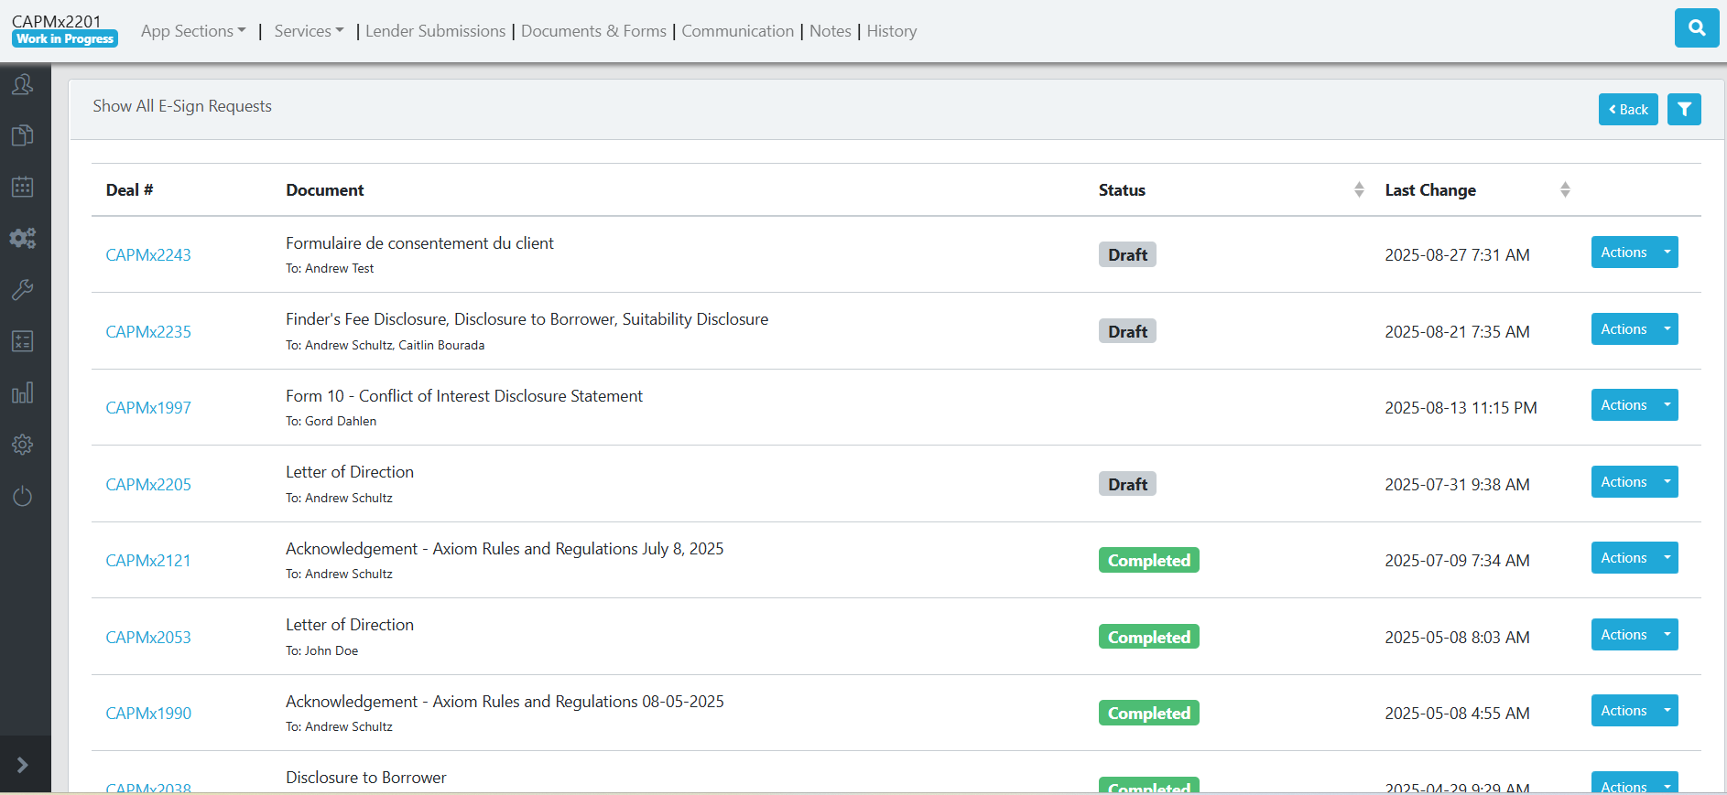Open the users icon in sidebar
The image size is (1727, 795).
[x=23, y=85]
